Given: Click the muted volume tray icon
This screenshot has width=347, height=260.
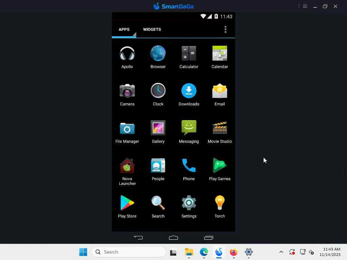Looking at the screenshot, I should pos(311,252).
